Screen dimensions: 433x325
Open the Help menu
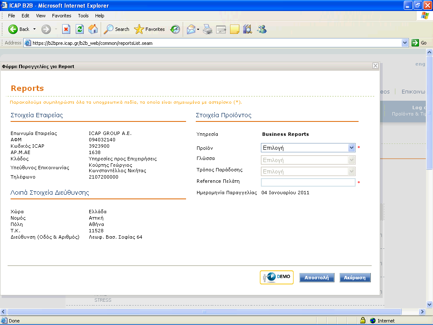(100, 16)
